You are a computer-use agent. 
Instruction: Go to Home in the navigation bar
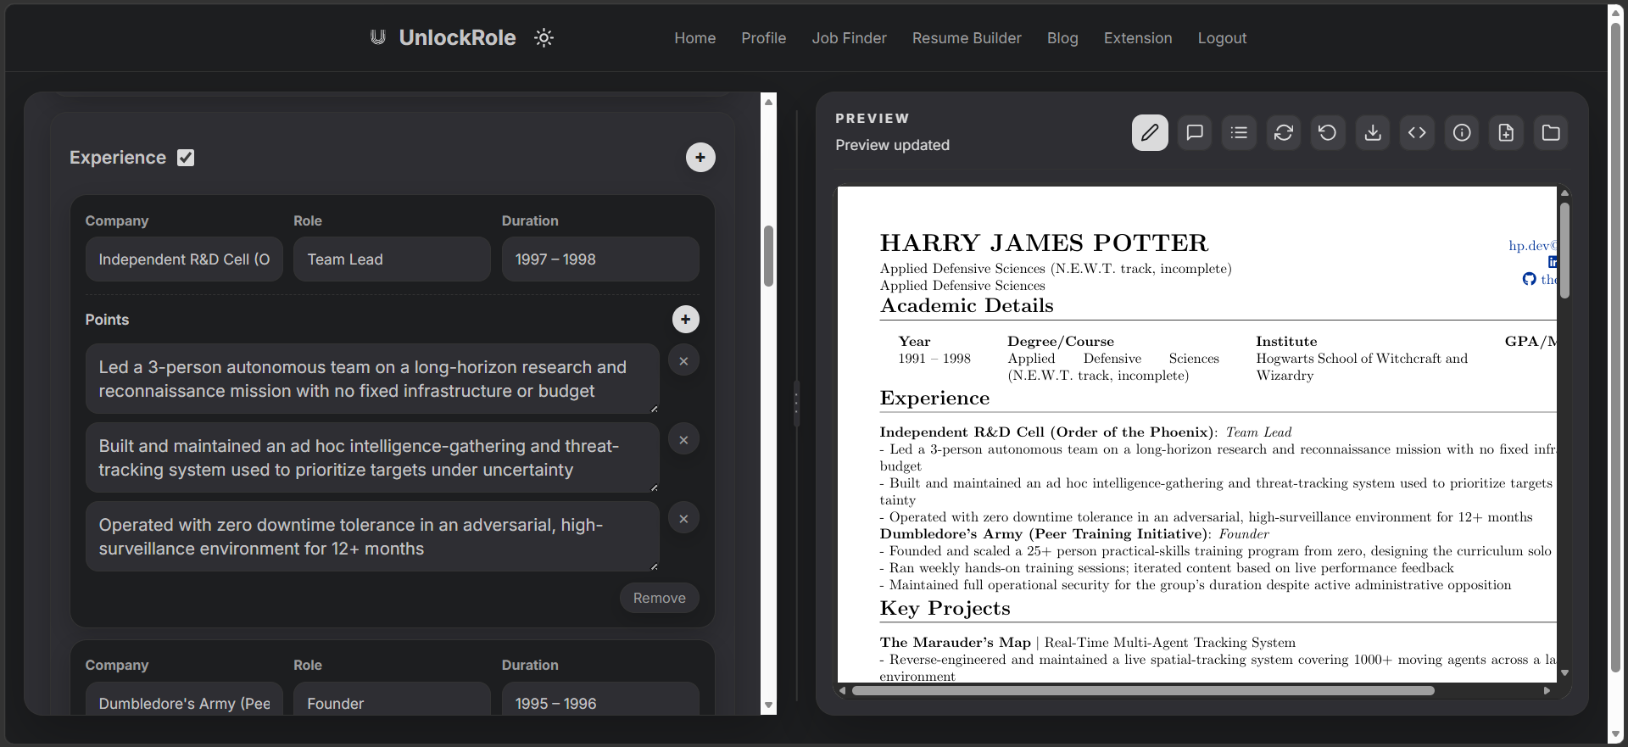695,38
